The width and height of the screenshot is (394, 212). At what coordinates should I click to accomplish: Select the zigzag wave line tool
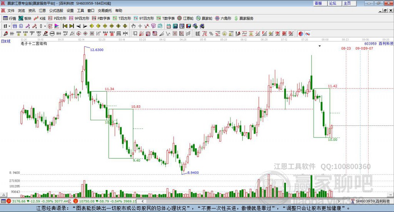pos(169,33)
